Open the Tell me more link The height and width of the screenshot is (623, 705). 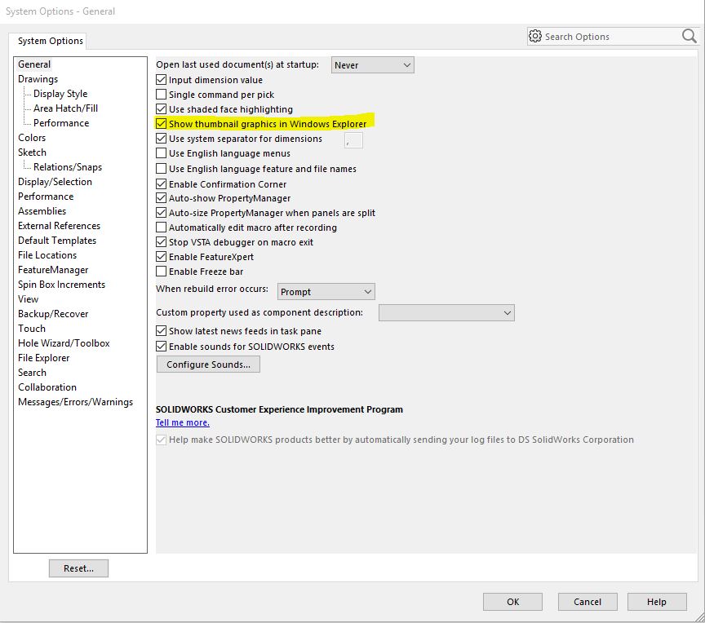pyautogui.click(x=183, y=422)
